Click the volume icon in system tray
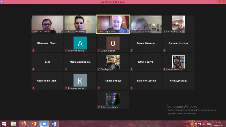Screen dimensions: 226x127 coord(191,124)
